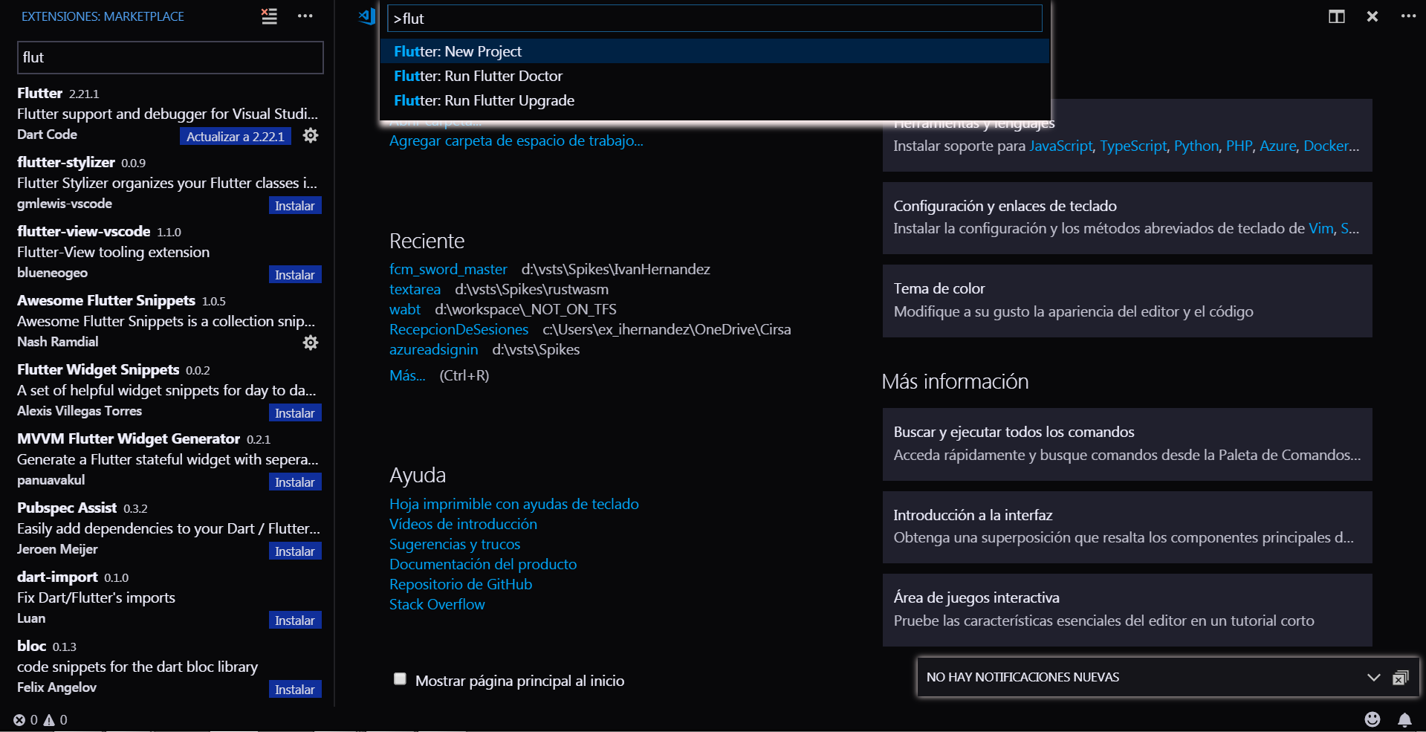The height and width of the screenshot is (732, 1426).
Task: Select Flutter: New Project command
Action: coord(714,51)
